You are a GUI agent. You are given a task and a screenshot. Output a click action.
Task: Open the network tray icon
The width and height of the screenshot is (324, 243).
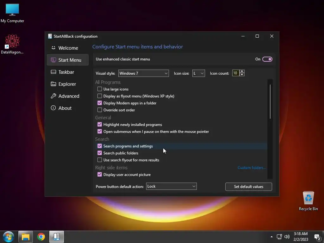point(279,237)
